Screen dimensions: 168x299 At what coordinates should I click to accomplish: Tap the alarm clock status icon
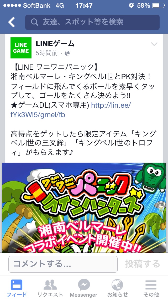click(x=131, y=5)
